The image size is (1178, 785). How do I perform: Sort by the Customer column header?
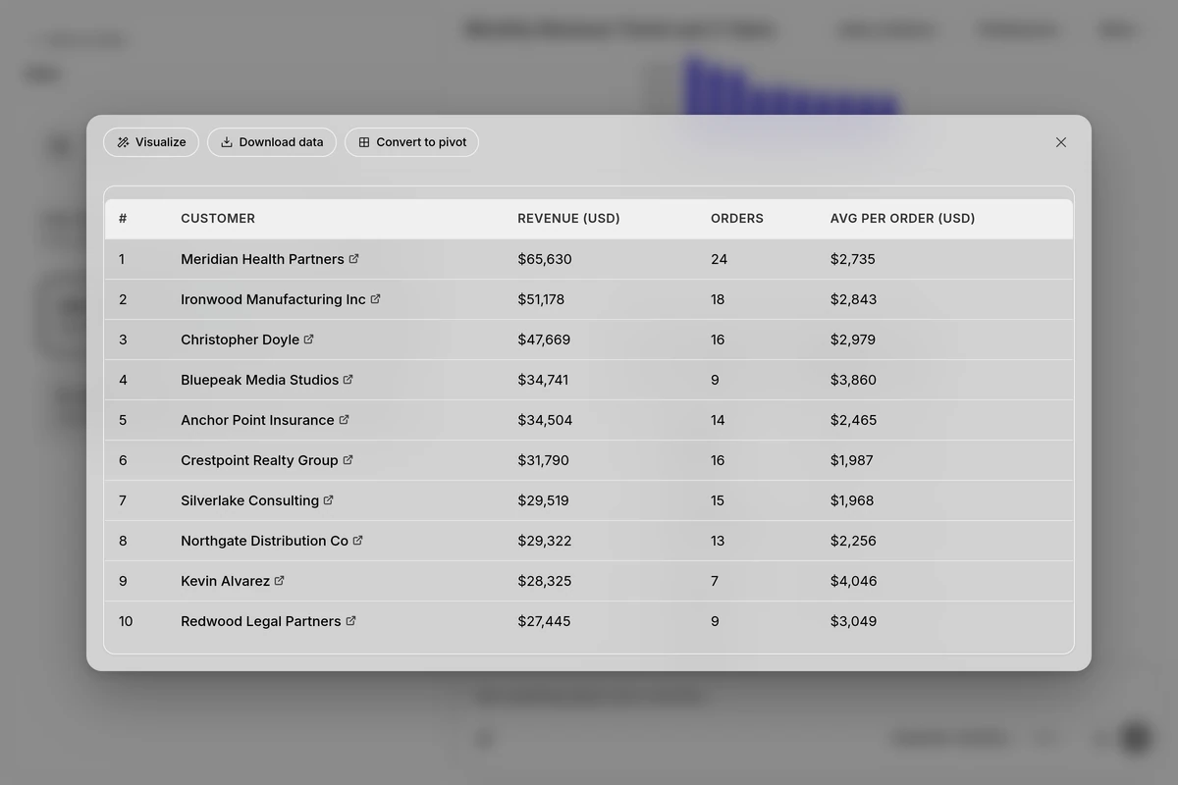(218, 219)
